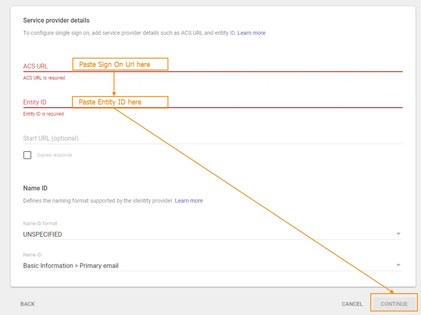This screenshot has width=421, height=315.
Task: Focus the Start URL (optional) field
Action: tap(213, 138)
